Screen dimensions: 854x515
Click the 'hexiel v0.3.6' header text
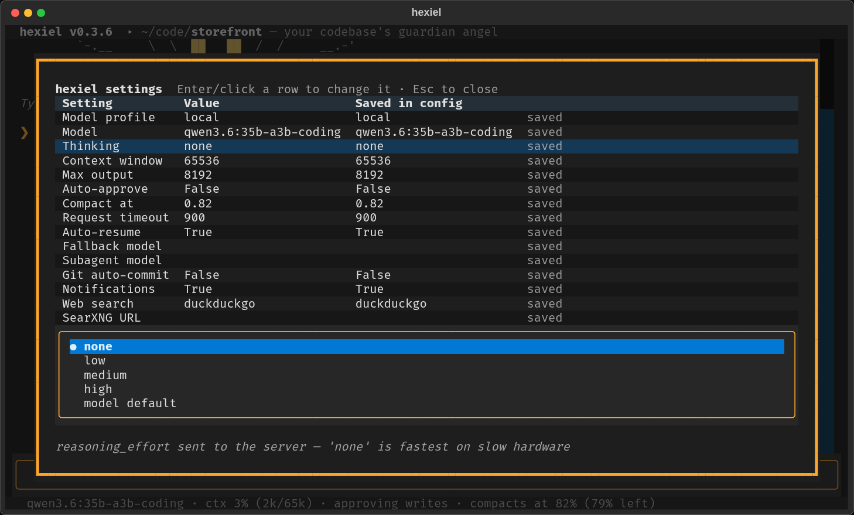coord(66,32)
